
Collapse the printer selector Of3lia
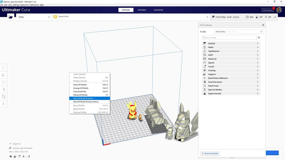pos(49,17)
